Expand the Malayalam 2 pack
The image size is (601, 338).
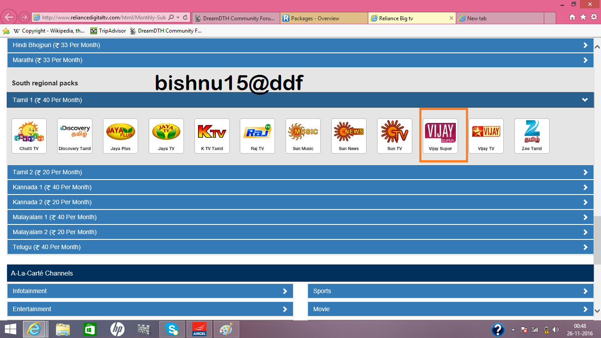(300, 232)
